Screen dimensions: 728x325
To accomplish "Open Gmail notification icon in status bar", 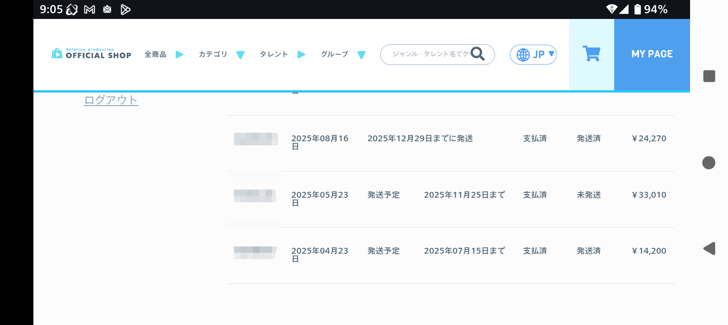I will pyautogui.click(x=89, y=9).
